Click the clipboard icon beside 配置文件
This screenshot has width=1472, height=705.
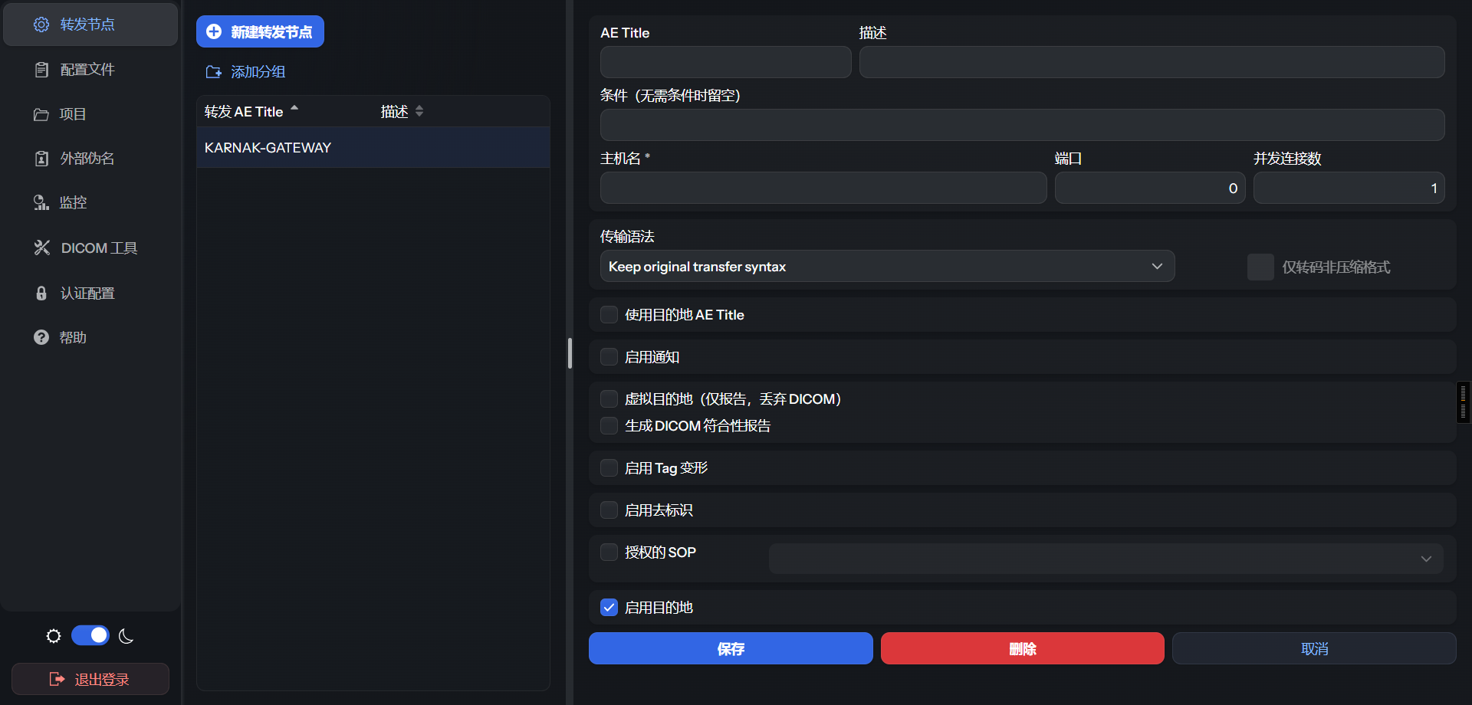41,70
